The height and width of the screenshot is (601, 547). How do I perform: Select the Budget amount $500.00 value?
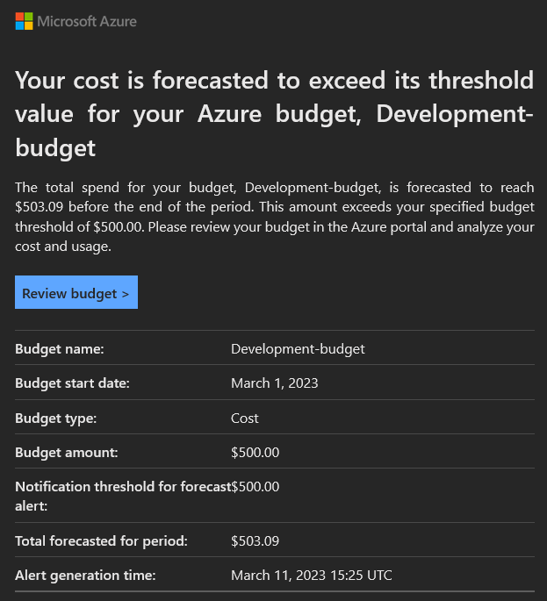tap(256, 453)
